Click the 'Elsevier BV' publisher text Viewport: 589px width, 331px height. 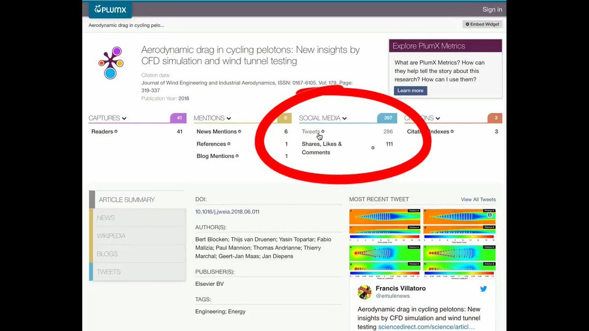210,283
